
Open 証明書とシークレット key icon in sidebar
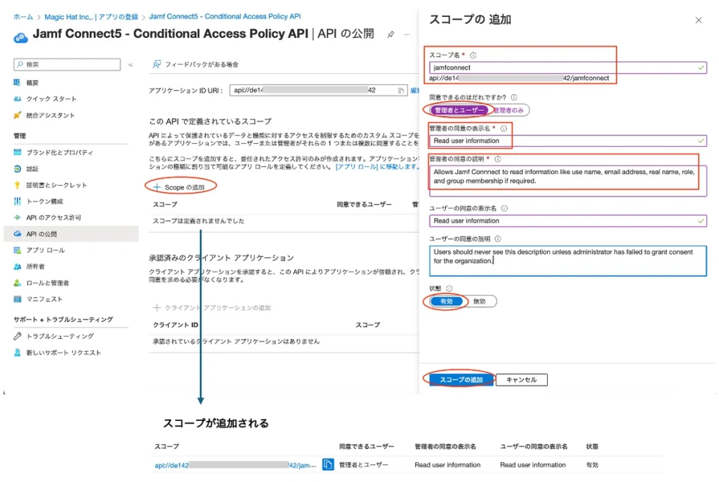[x=18, y=185]
